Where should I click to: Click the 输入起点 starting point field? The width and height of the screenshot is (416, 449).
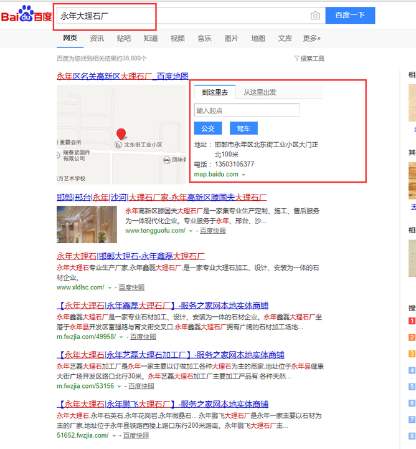[x=247, y=110]
